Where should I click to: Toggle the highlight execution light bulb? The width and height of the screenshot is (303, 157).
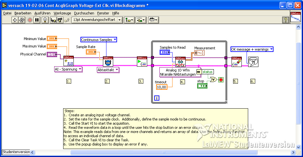point(45,20)
